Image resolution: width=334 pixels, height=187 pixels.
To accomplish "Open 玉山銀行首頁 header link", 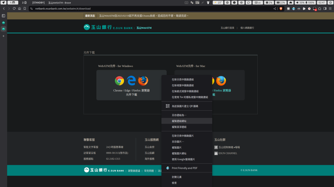I will tap(227, 28).
